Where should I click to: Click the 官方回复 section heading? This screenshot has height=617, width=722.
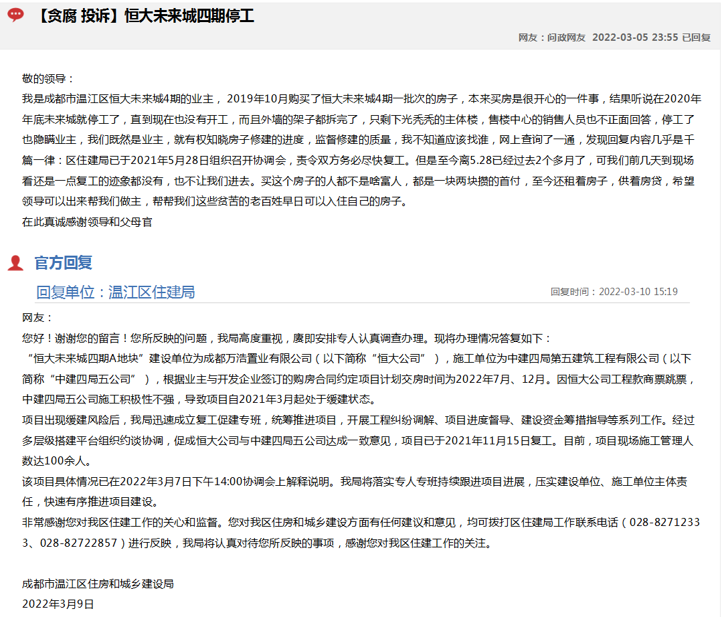tap(64, 263)
